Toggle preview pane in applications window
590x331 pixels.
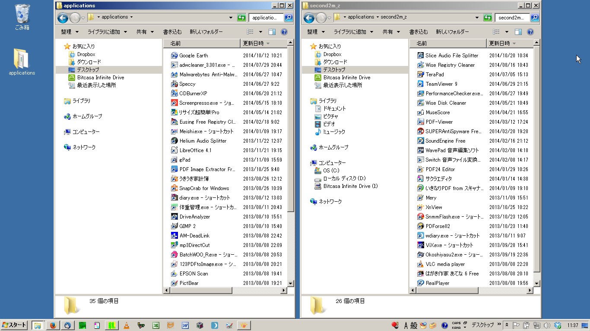(272, 32)
